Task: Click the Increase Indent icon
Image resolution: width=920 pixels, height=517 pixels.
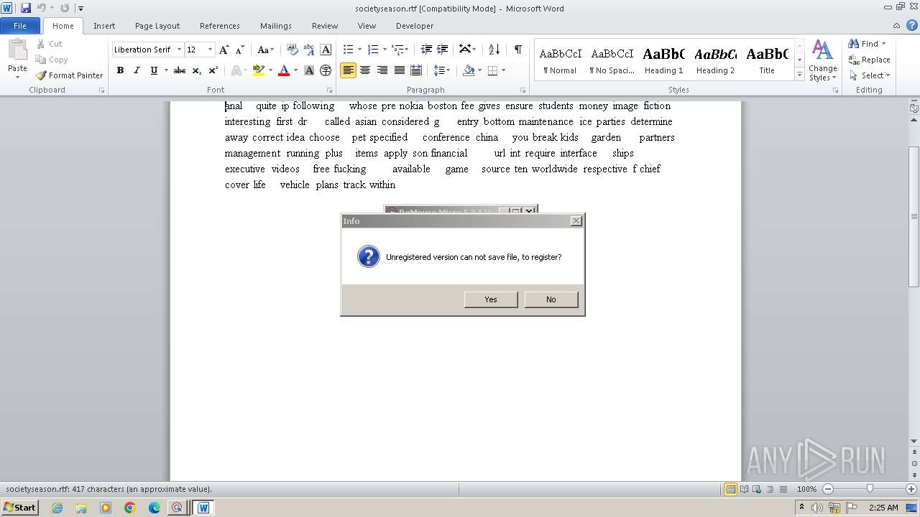Action: tap(443, 50)
